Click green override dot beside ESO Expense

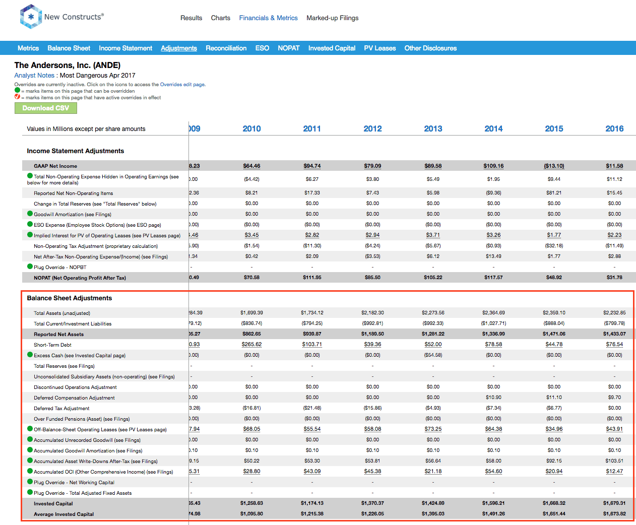[30, 224]
